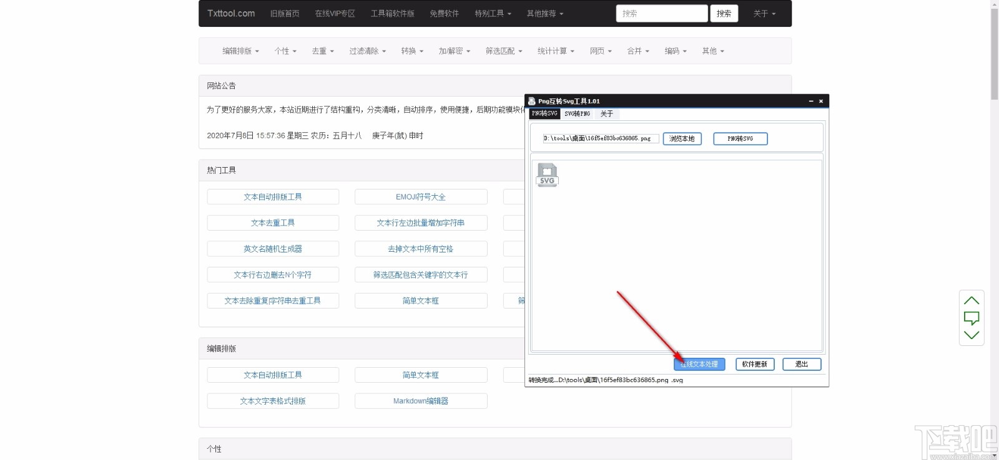Open 文本去重工具

273,223
